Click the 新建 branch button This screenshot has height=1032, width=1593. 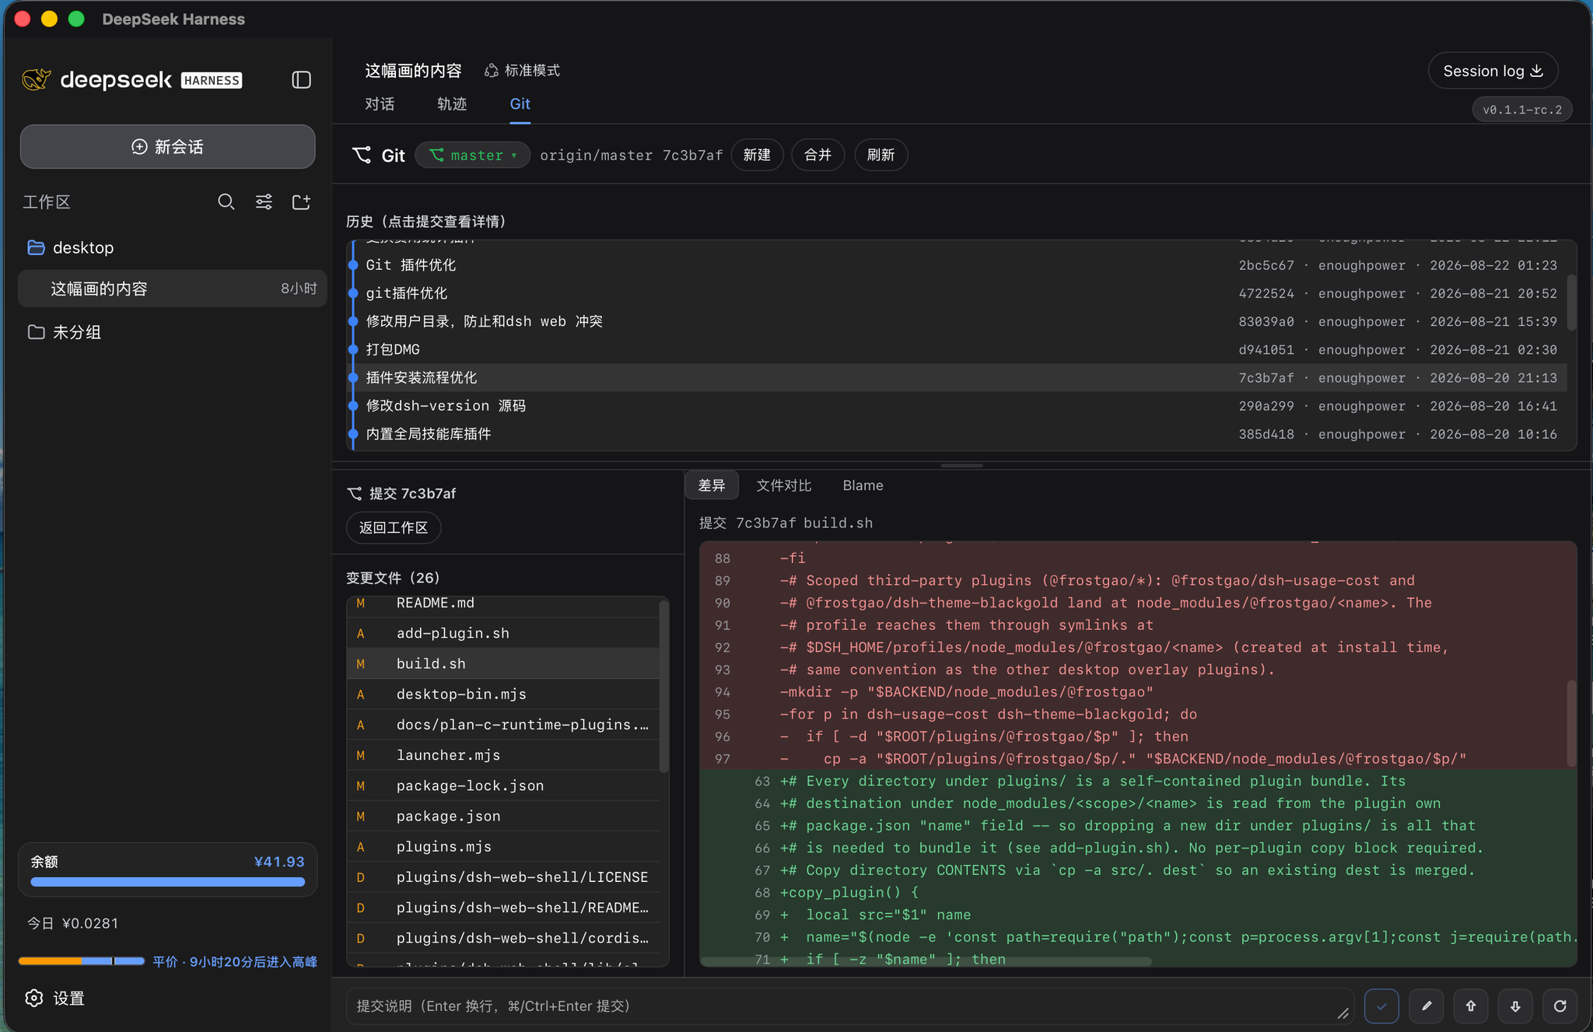757,155
